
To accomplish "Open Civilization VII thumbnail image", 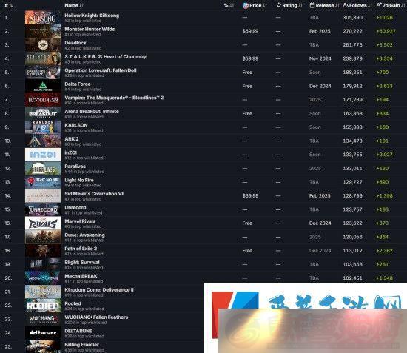I will point(43,195).
